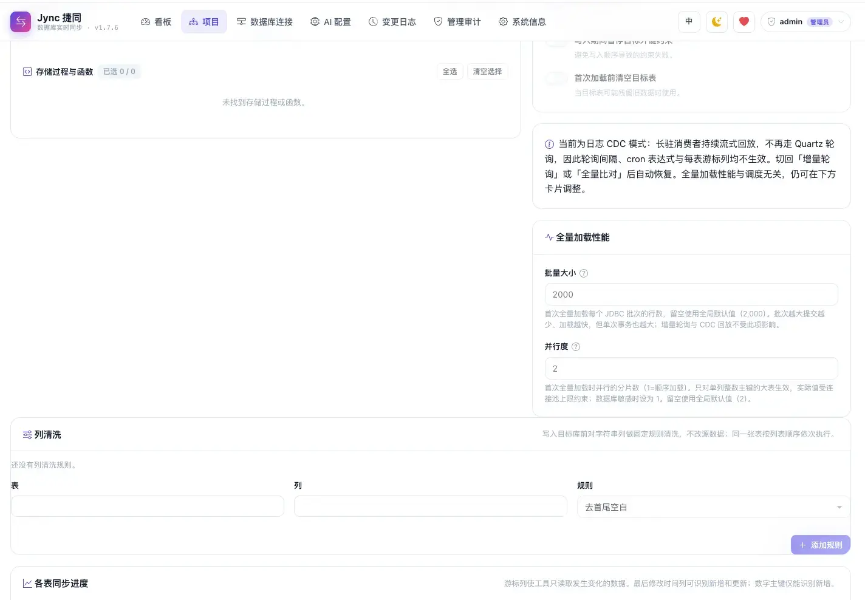Open the admin user dropdown chevron
Viewport: 865px width, 600px height.
(x=841, y=22)
